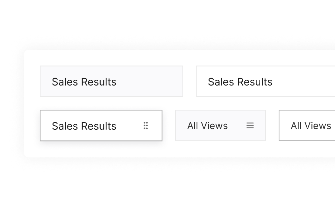Click empty space inside the gray Sales Results tab
This screenshot has width=335, height=207.
152,82
